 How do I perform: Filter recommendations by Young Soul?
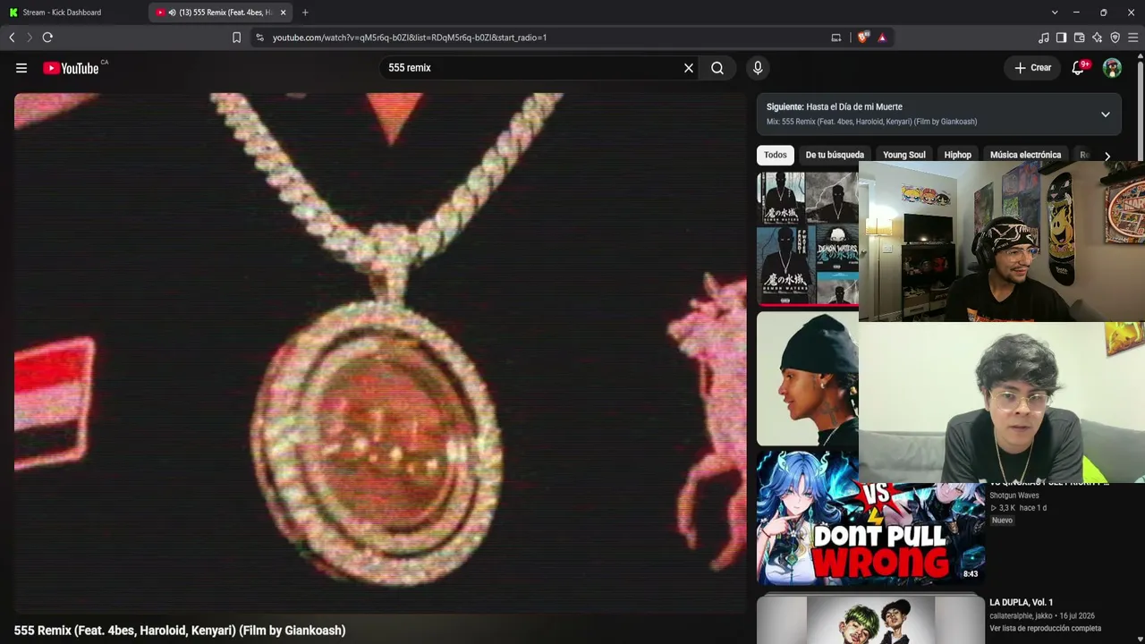pyautogui.click(x=904, y=155)
